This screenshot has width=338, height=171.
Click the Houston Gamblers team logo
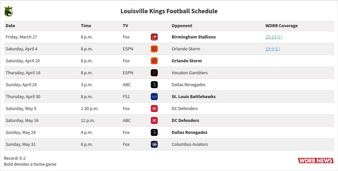coord(154,73)
